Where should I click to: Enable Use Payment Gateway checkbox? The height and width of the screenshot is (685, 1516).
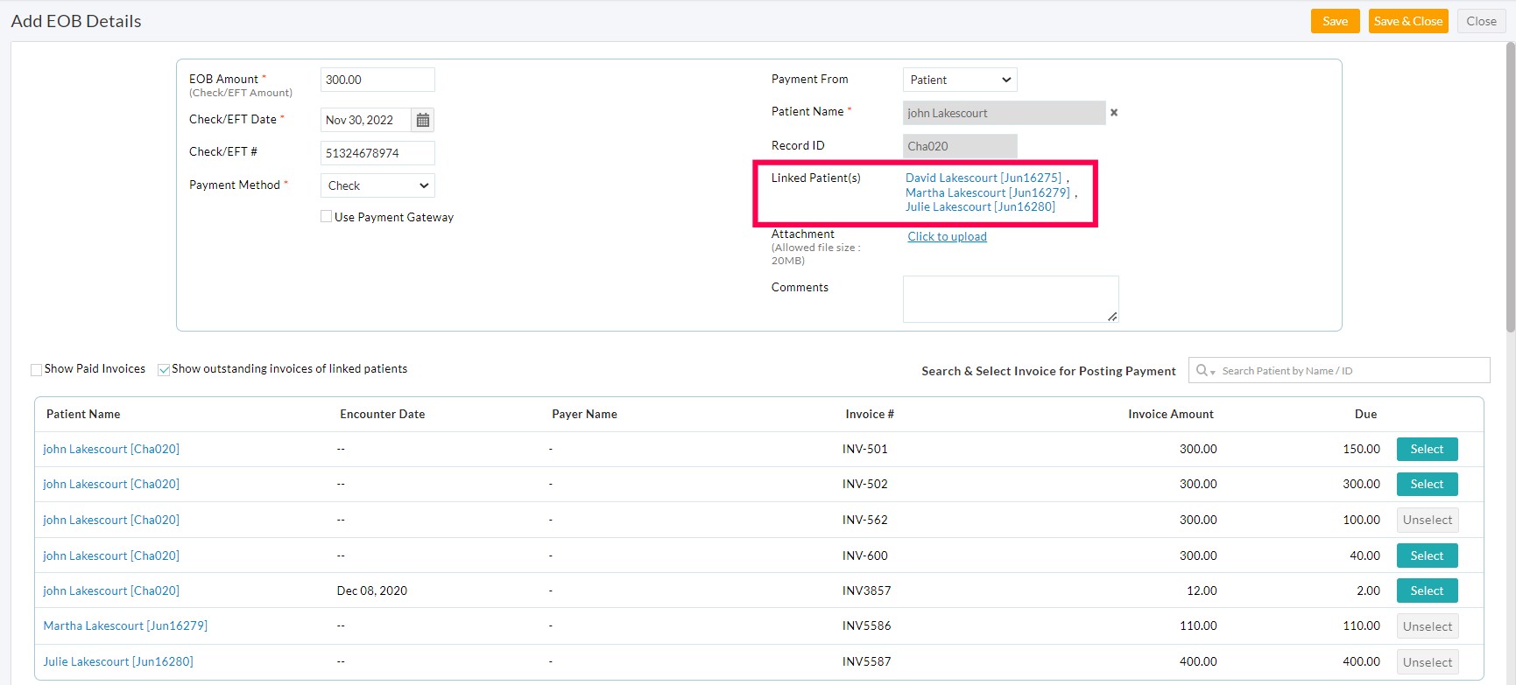click(x=327, y=217)
